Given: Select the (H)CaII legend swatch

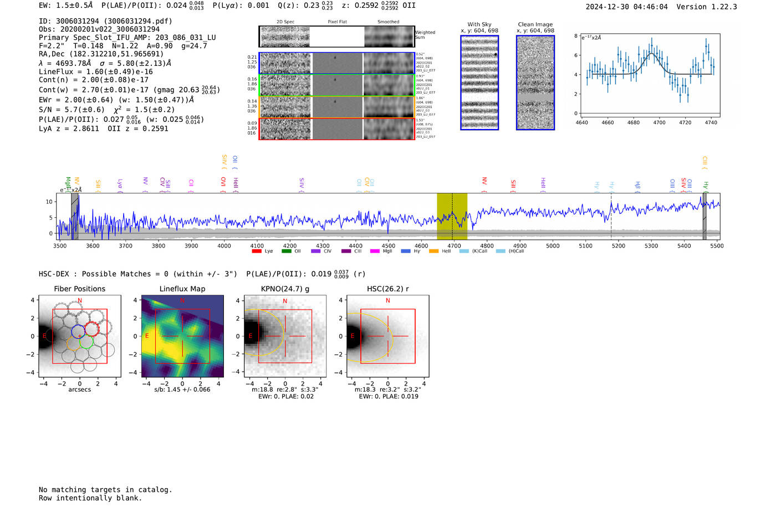Looking at the screenshot, I should coord(501,252).
